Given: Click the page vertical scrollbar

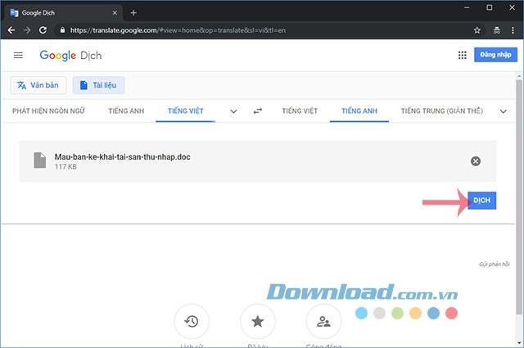Looking at the screenshot, I should coord(519,197).
